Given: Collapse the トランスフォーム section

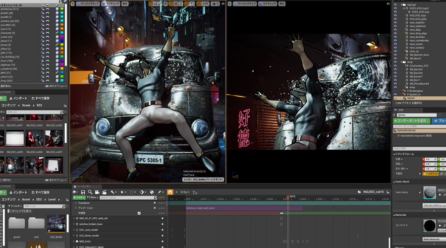Looking at the screenshot, I should (394, 154).
